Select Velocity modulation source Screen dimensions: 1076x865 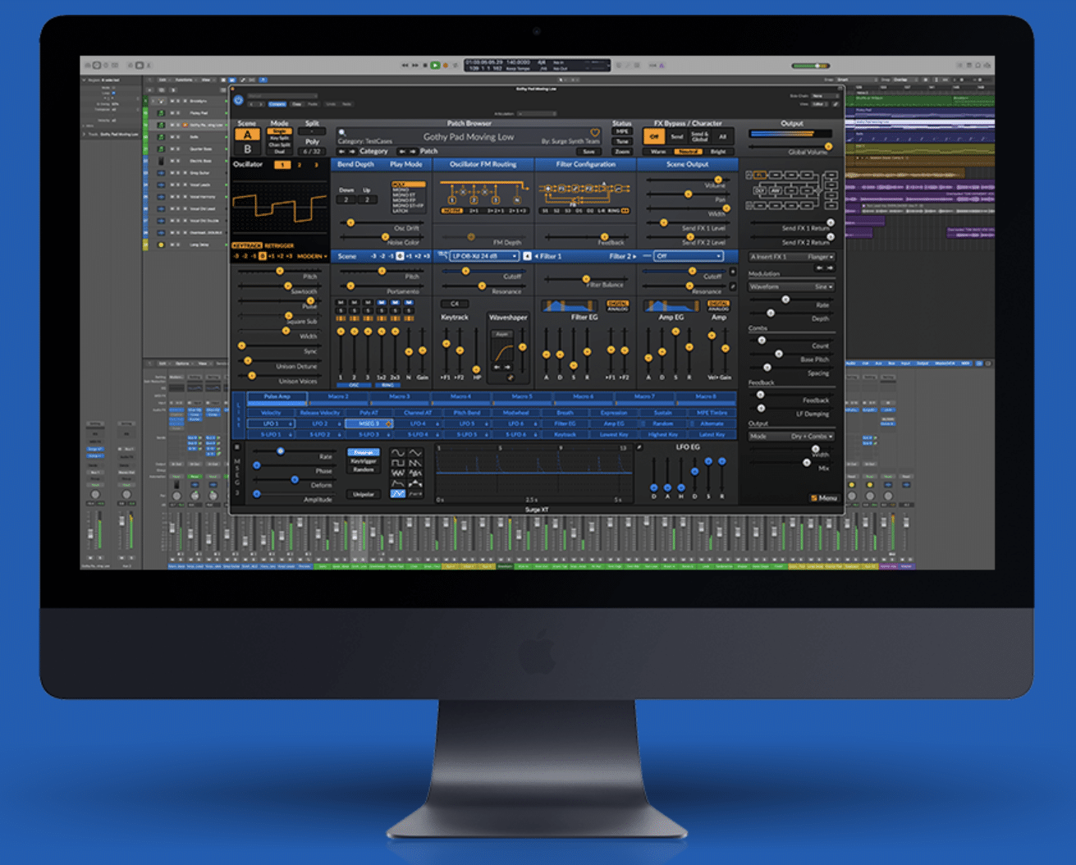[271, 413]
